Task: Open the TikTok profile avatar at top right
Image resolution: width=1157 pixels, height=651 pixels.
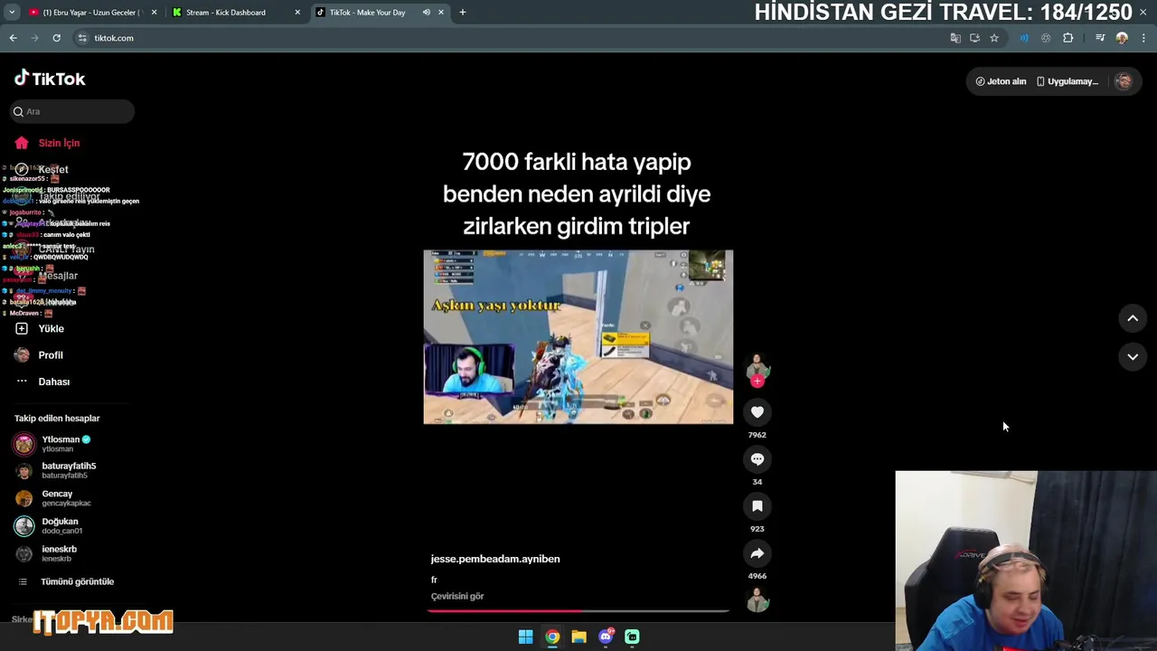Action: 1124,81
